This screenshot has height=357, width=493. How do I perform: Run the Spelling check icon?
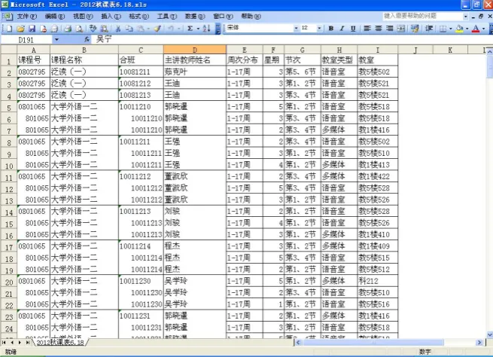[x=93, y=29]
